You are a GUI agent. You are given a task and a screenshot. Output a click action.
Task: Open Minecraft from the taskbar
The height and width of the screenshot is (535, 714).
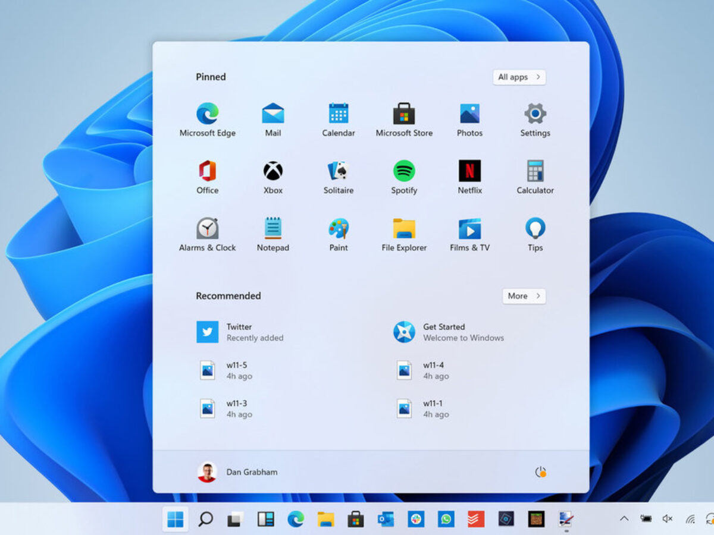[x=536, y=519]
